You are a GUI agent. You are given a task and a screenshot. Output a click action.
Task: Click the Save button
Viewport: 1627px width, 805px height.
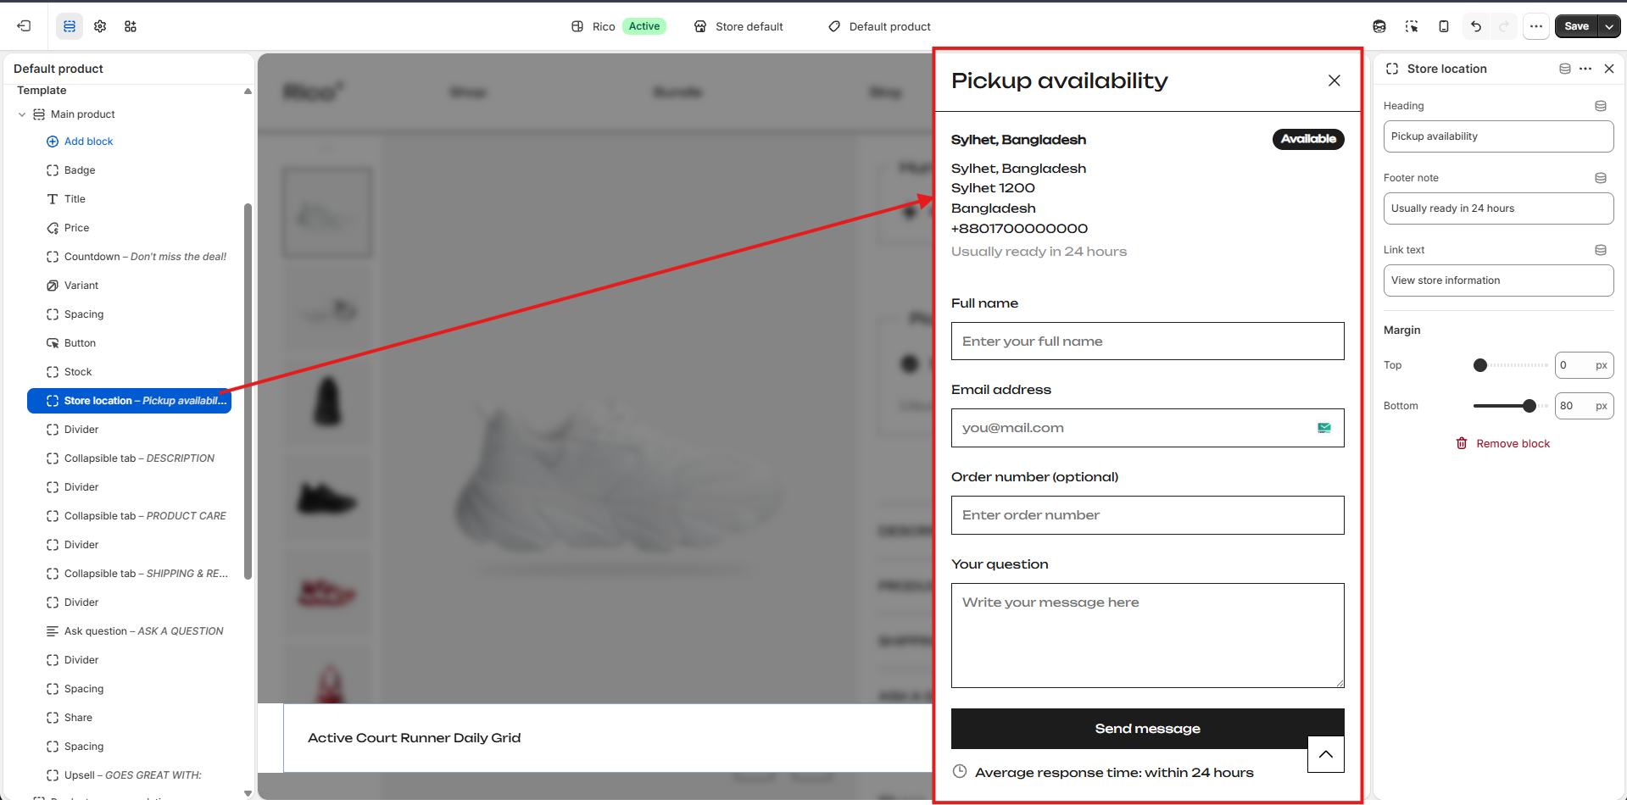click(x=1576, y=26)
